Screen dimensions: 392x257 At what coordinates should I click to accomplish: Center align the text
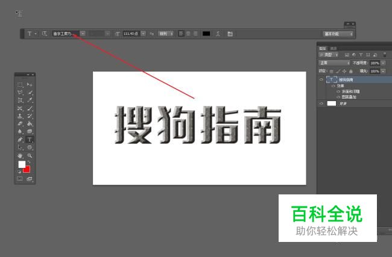click(188, 34)
